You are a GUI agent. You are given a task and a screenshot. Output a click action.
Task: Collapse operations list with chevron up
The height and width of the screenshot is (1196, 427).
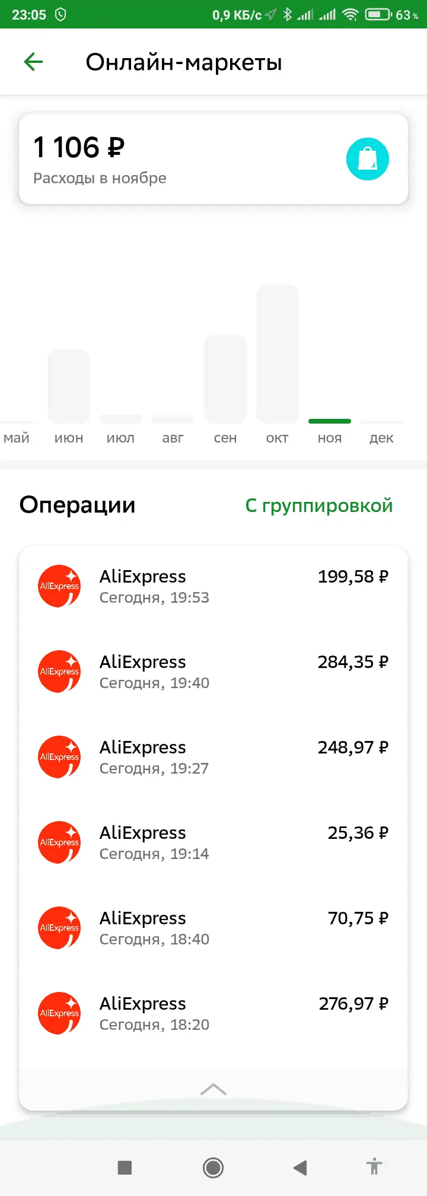click(213, 1089)
